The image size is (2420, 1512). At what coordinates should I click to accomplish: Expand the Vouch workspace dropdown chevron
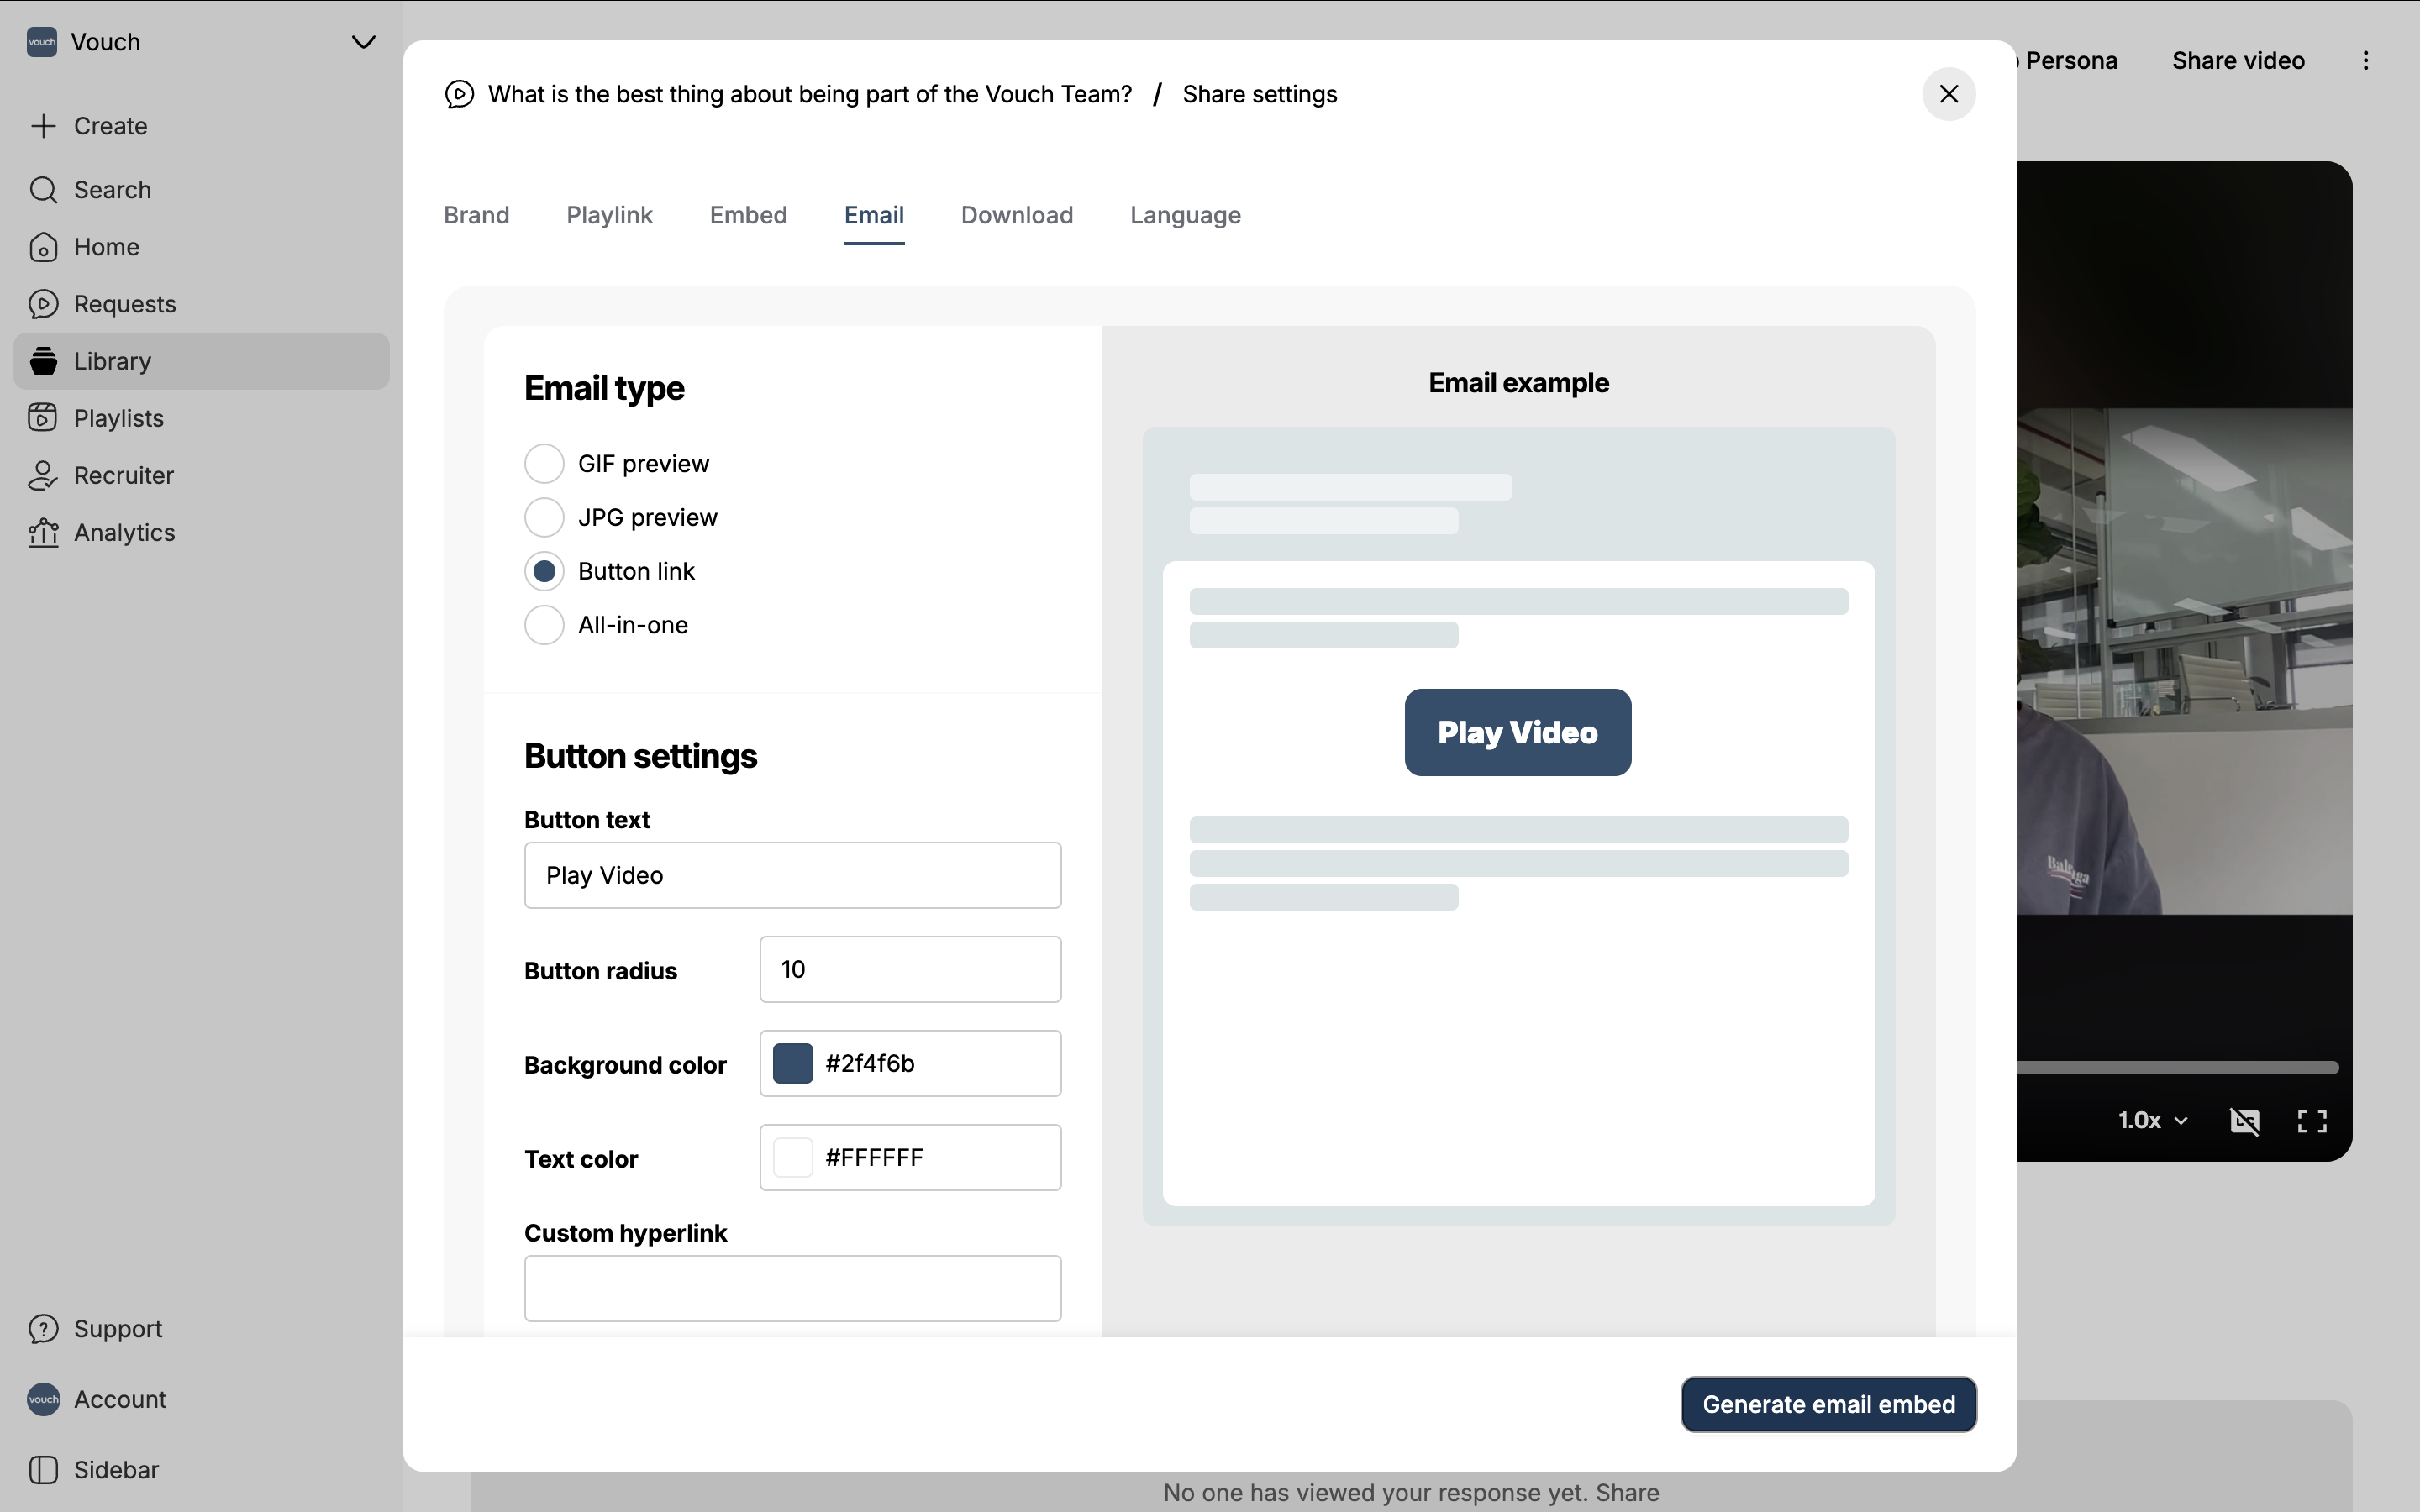click(x=363, y=42)
